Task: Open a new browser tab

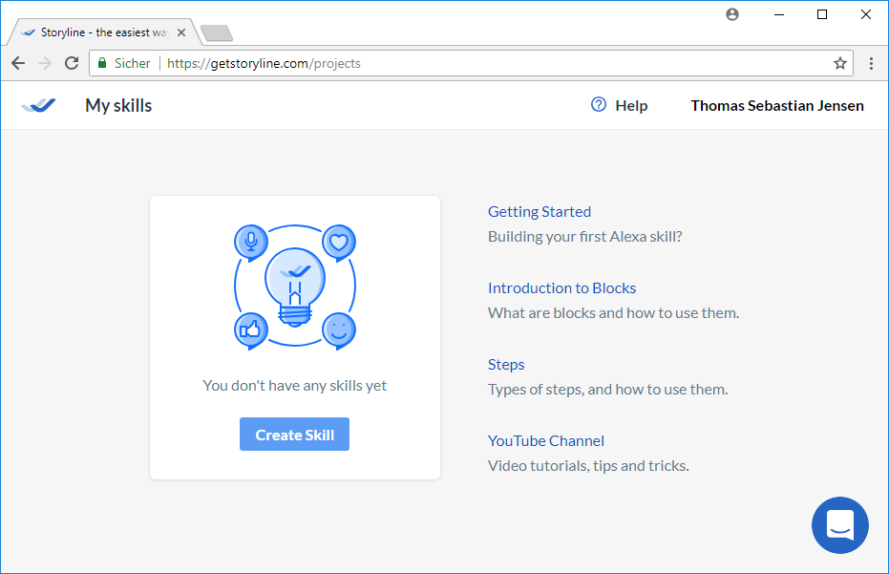Action: (x=217, y=33)
